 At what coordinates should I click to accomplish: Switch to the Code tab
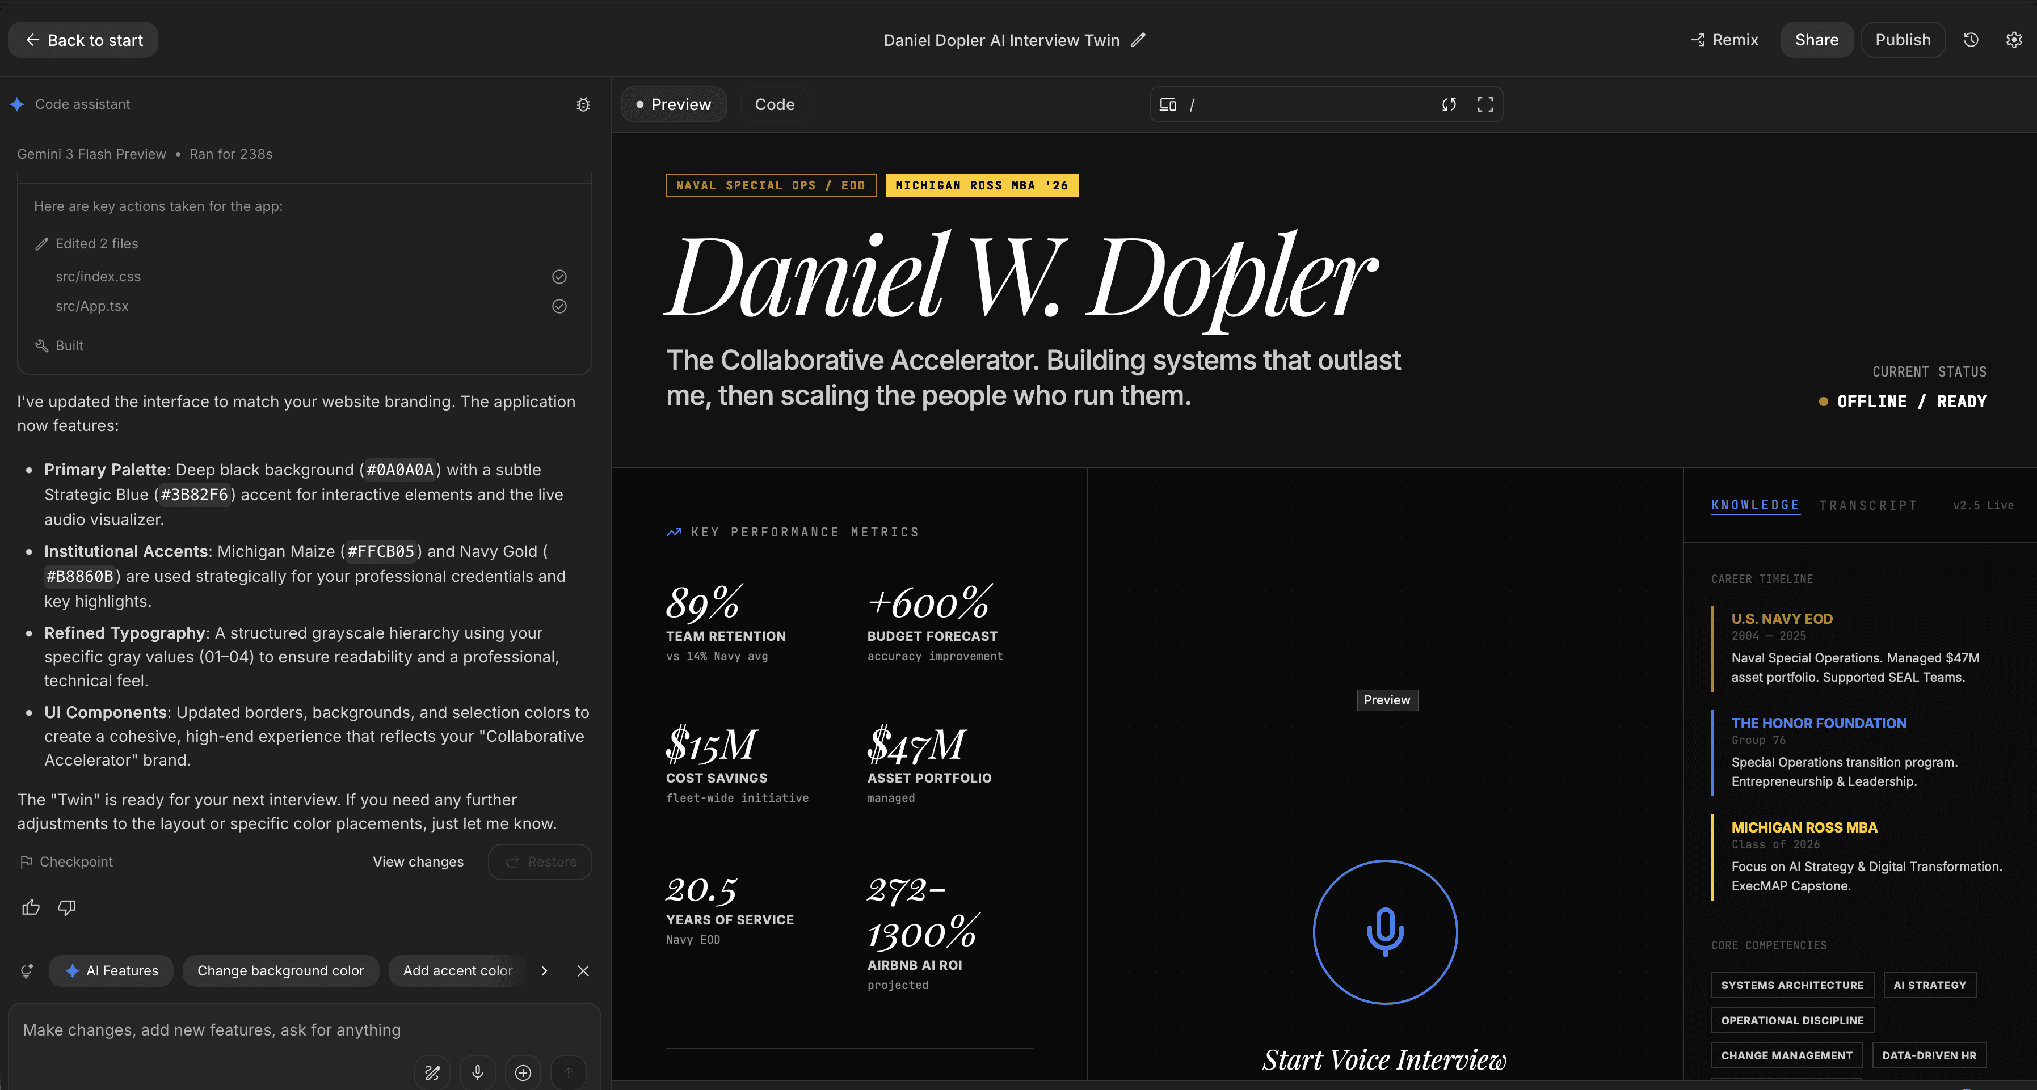click(x=774, y=104)
